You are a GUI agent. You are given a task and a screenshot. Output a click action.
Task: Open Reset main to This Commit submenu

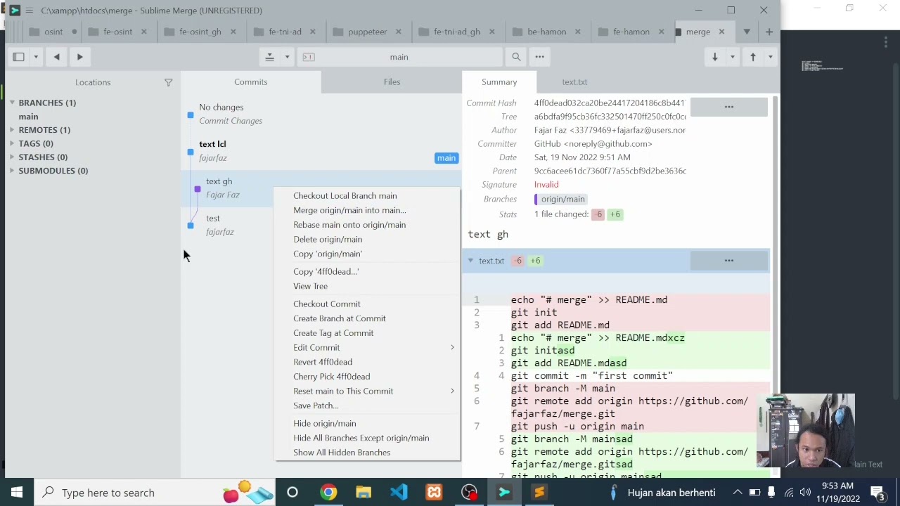(367, 391)
